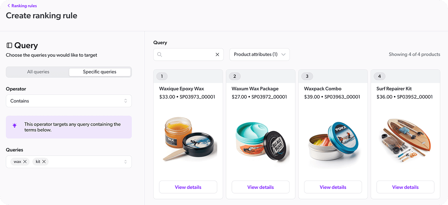Switch to All queries
The width and height of the screenshot is (448, 205).
(38, 72)
